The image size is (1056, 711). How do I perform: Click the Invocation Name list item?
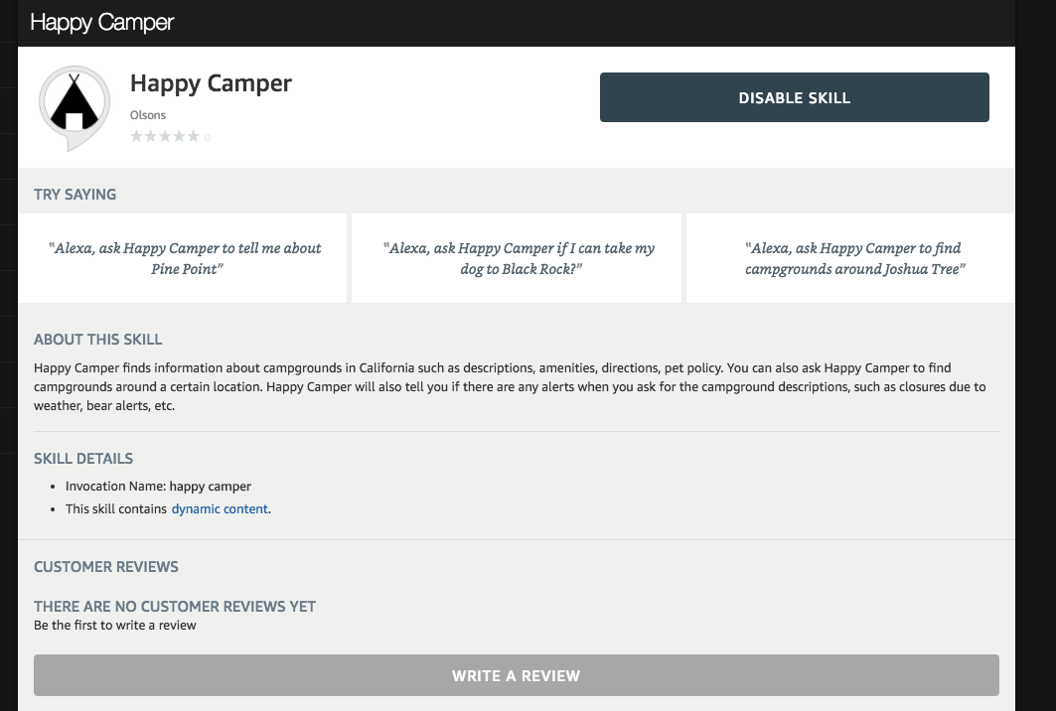click(158, 487)
